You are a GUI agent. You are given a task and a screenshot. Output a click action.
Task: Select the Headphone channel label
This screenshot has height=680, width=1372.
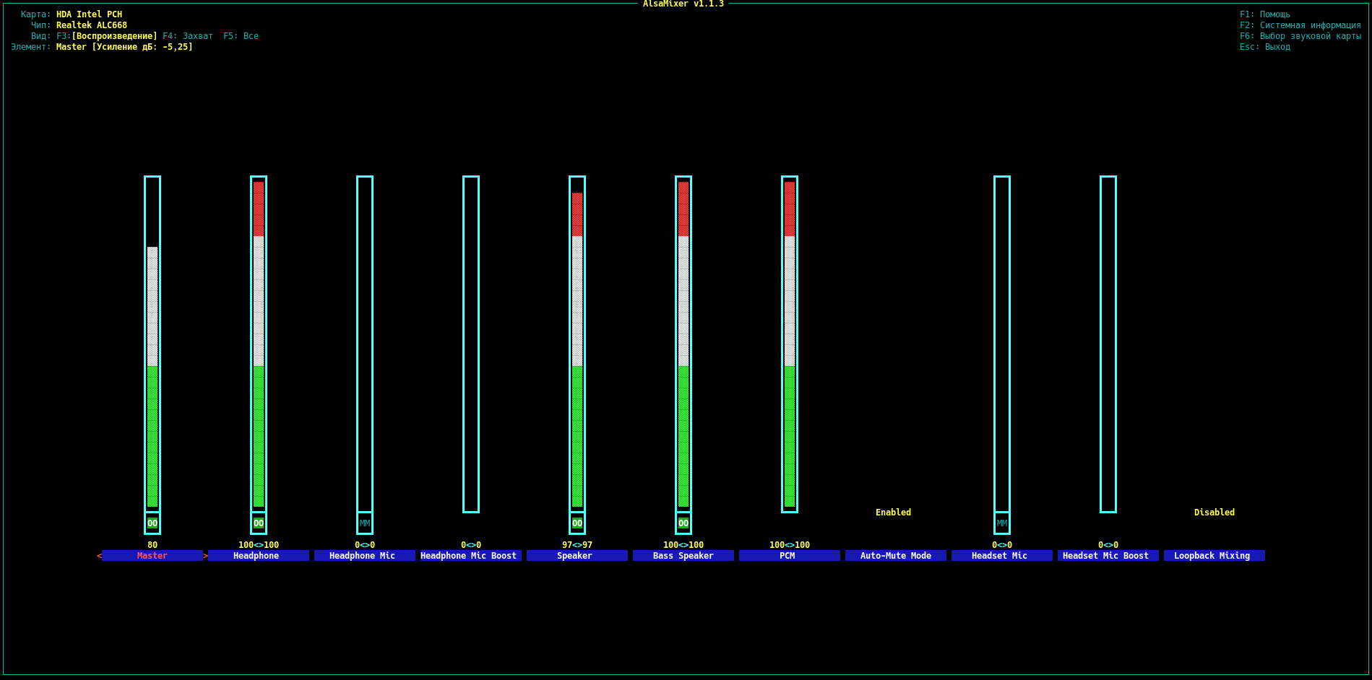259,556
